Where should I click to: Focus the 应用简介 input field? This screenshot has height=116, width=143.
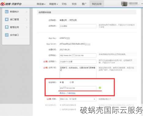point(78,62)
